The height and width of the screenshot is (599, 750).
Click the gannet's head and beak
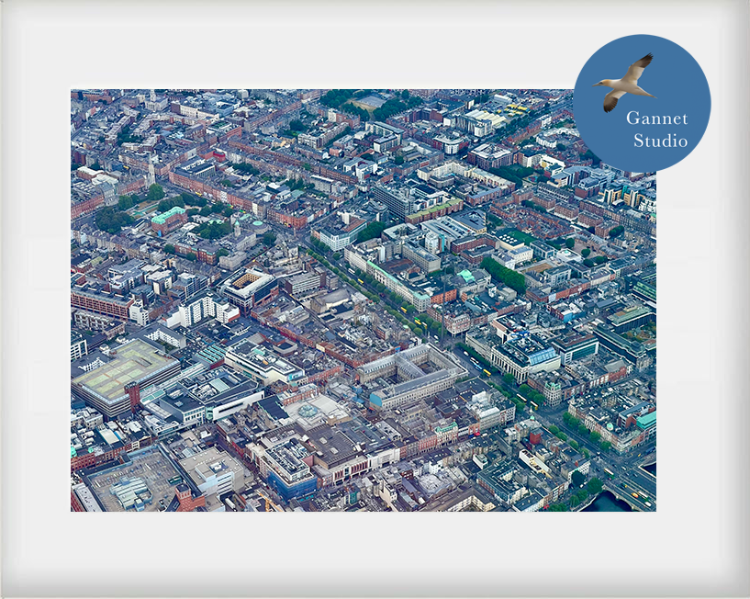(601, 83)
